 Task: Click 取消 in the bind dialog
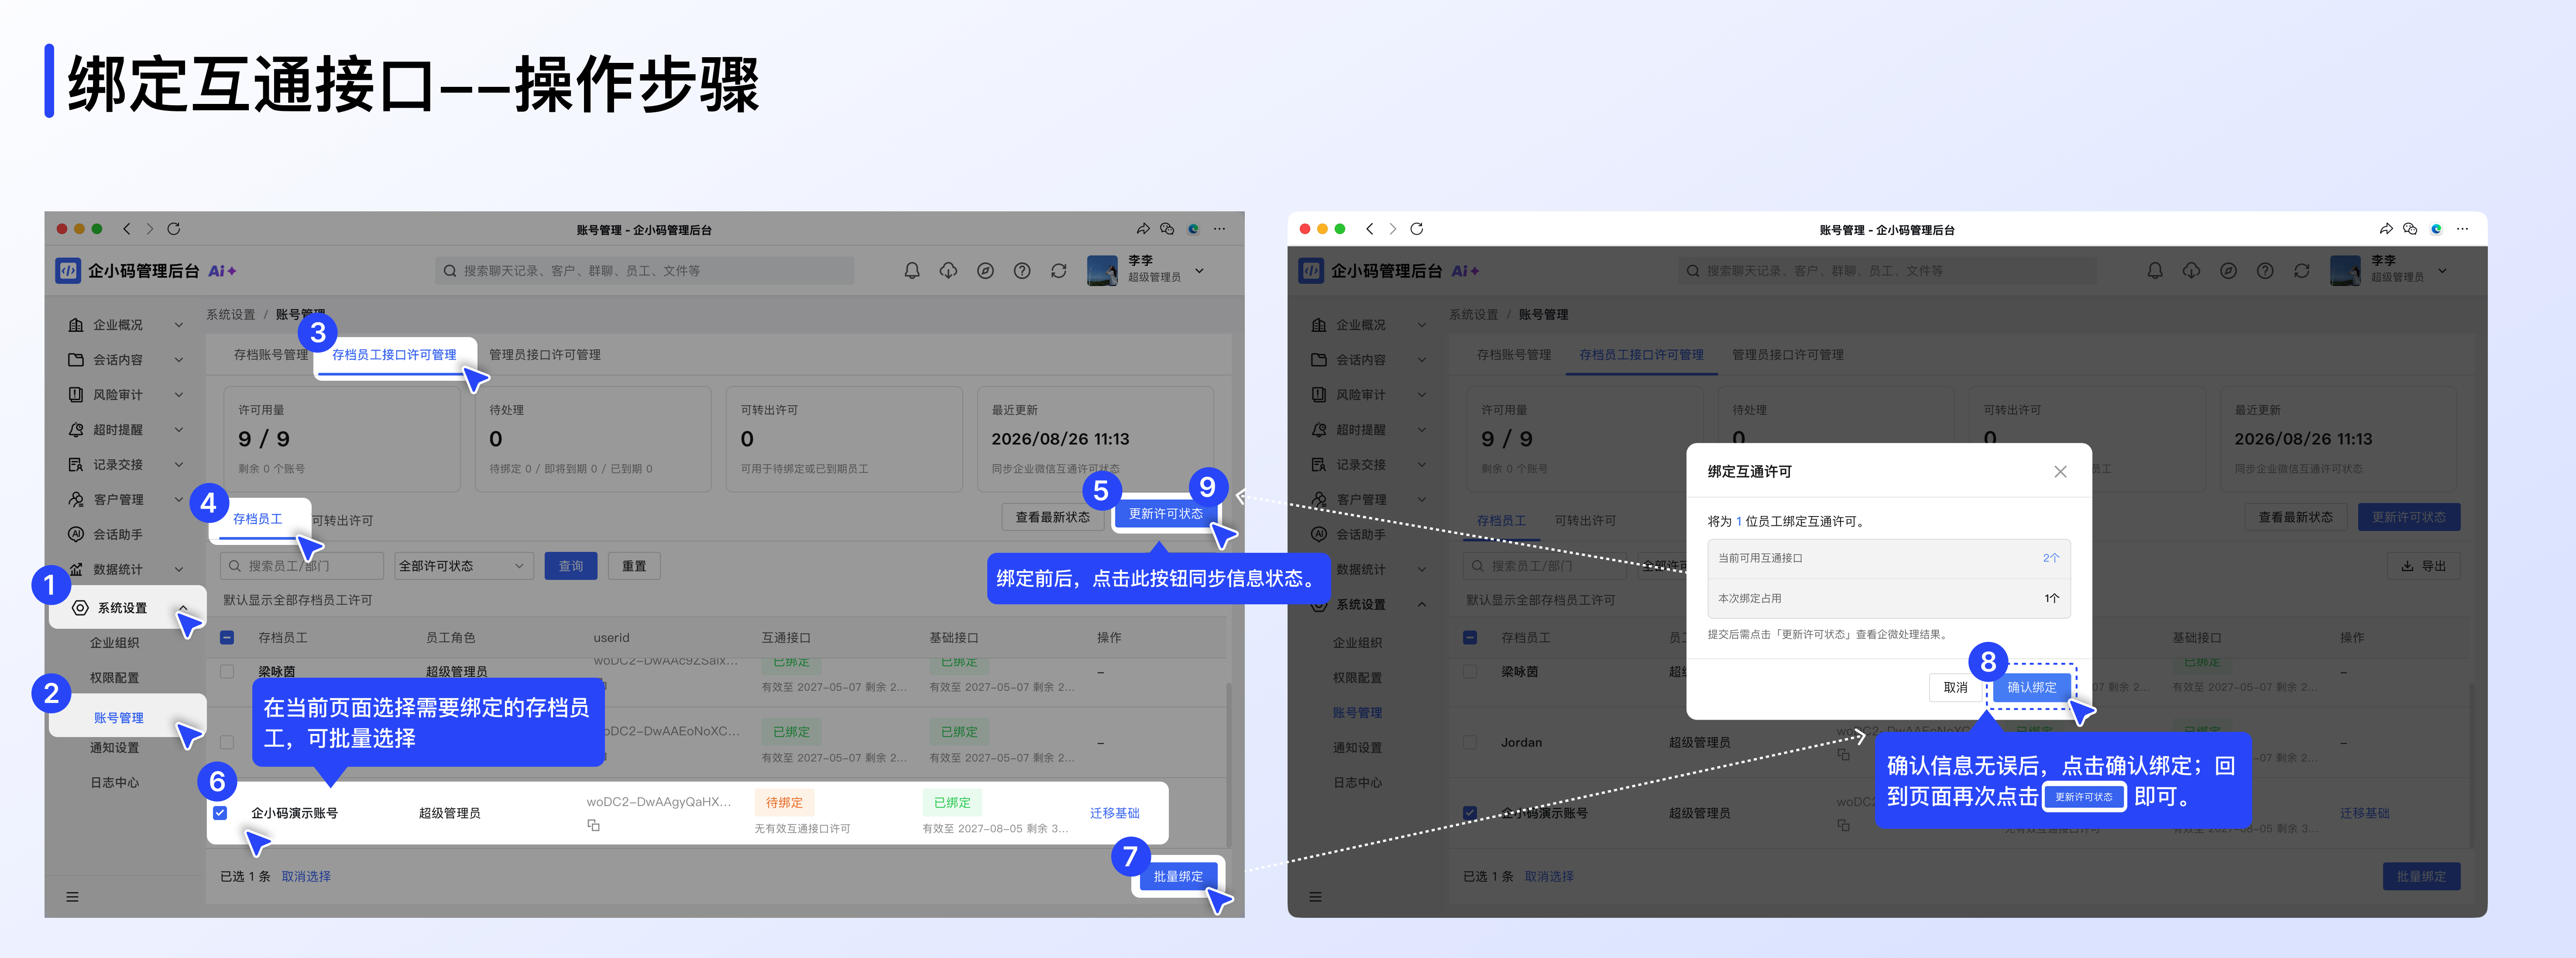tap(1955, 688)
